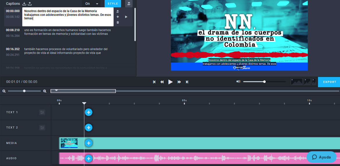
Task: Download captions file icon
Action: (x=24, y=4)
